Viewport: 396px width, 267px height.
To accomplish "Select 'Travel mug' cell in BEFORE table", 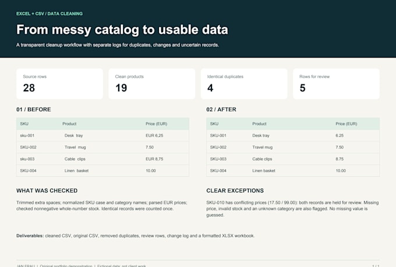I will click(75, 147).
